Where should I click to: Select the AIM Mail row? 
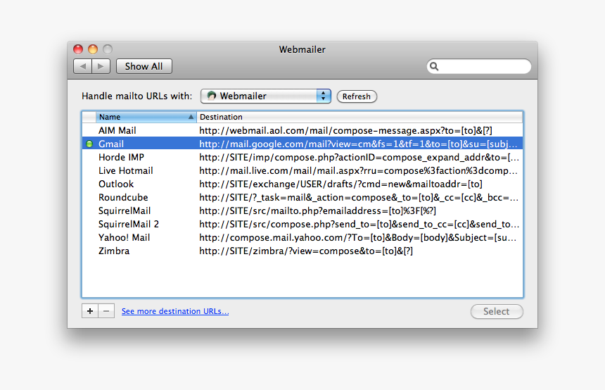pos(302,130)
